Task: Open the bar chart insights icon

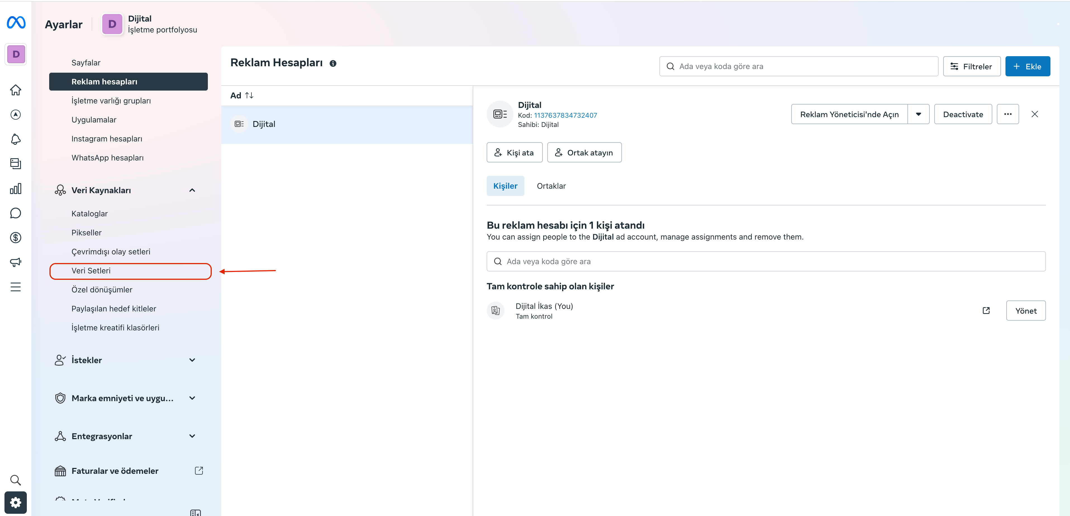Action: (16, 189)
